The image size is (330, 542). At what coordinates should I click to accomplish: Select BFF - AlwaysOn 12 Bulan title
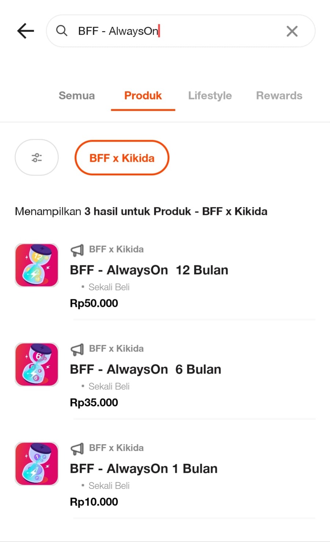coord(149,270)
